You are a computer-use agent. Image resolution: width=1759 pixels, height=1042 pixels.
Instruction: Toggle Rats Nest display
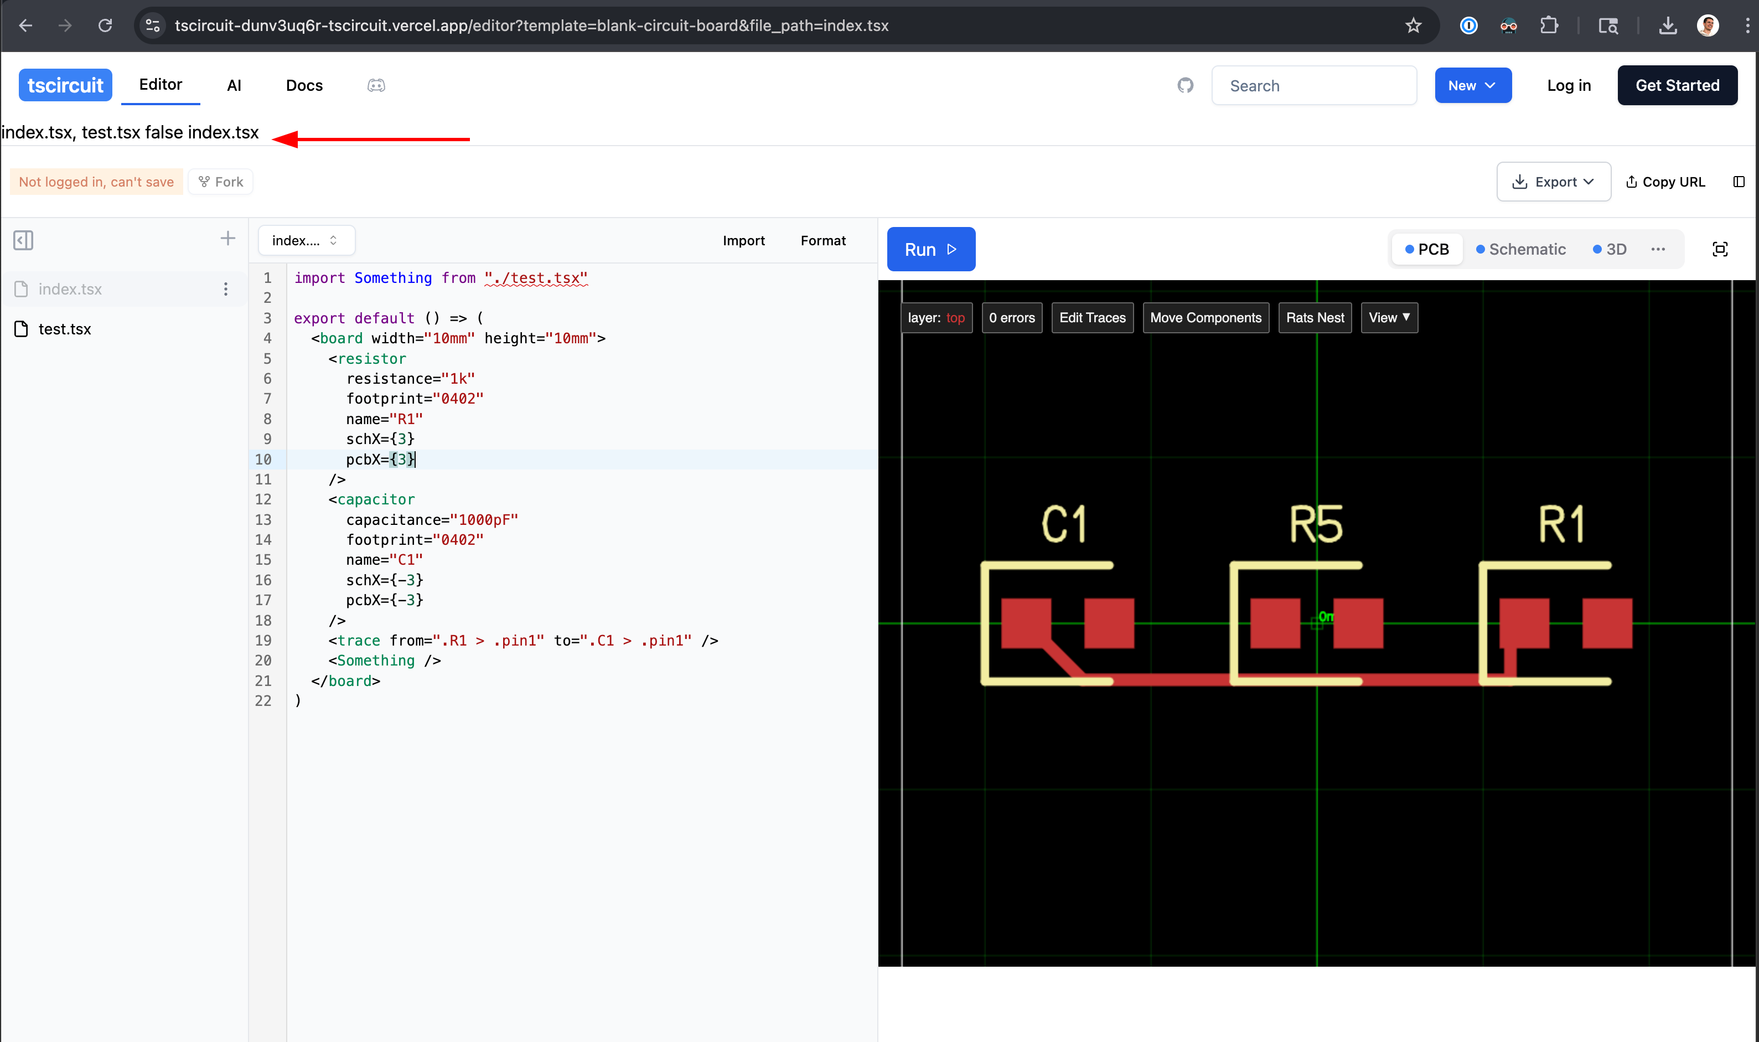point(1314,318)
